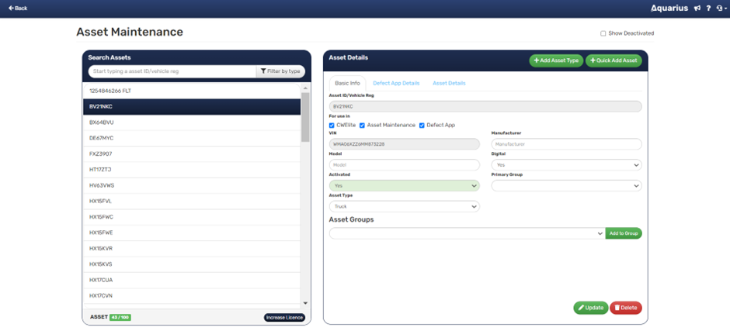730x331 pixels.
Task: Open the Asset Details tab
Action: pos(449,83)
